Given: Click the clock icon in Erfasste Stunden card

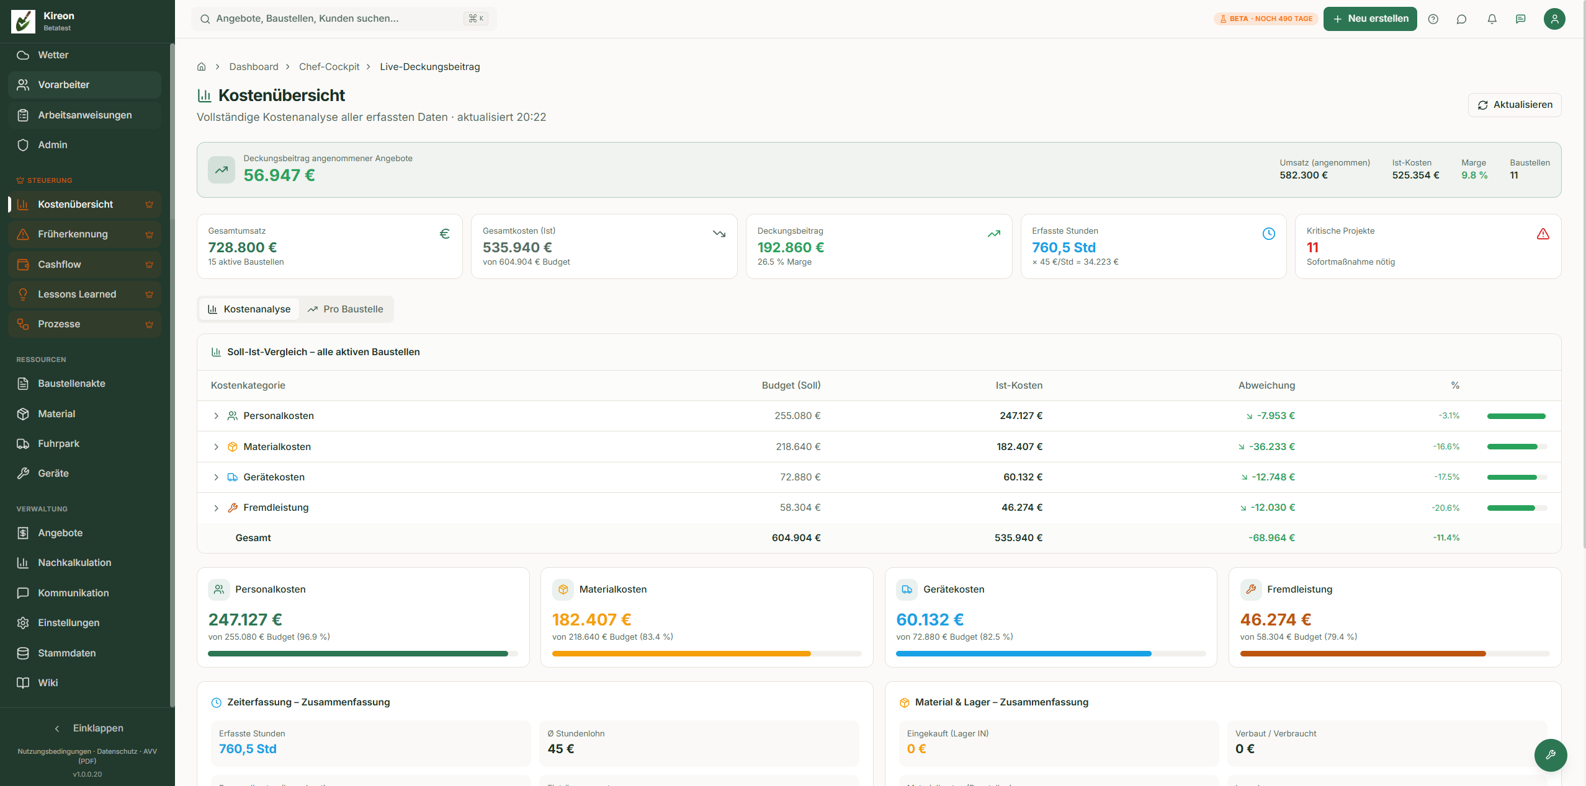Looking at the screenshot, I should pyautogui.click(x=1268, y=234).
